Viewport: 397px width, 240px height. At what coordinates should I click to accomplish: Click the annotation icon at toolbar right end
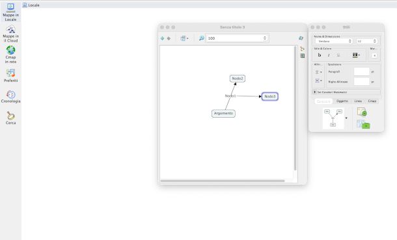tap(301, 38)
